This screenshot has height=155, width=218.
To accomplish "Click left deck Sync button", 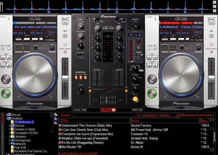I will [x=52, y=48].
